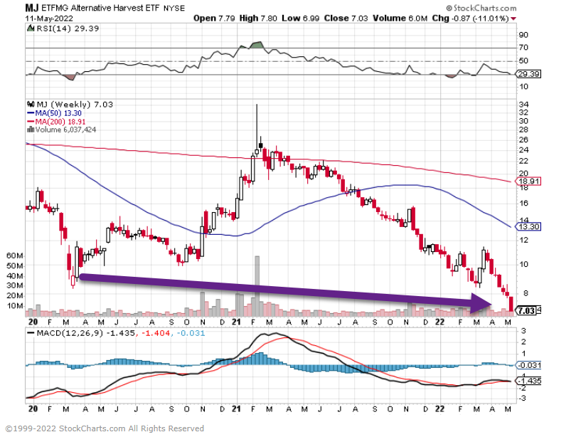Image resolution: width=581 pixels, height=437 pixels.
Task: Click the Chg -0.87 (-11.01%) text
Action: (470, 19)
